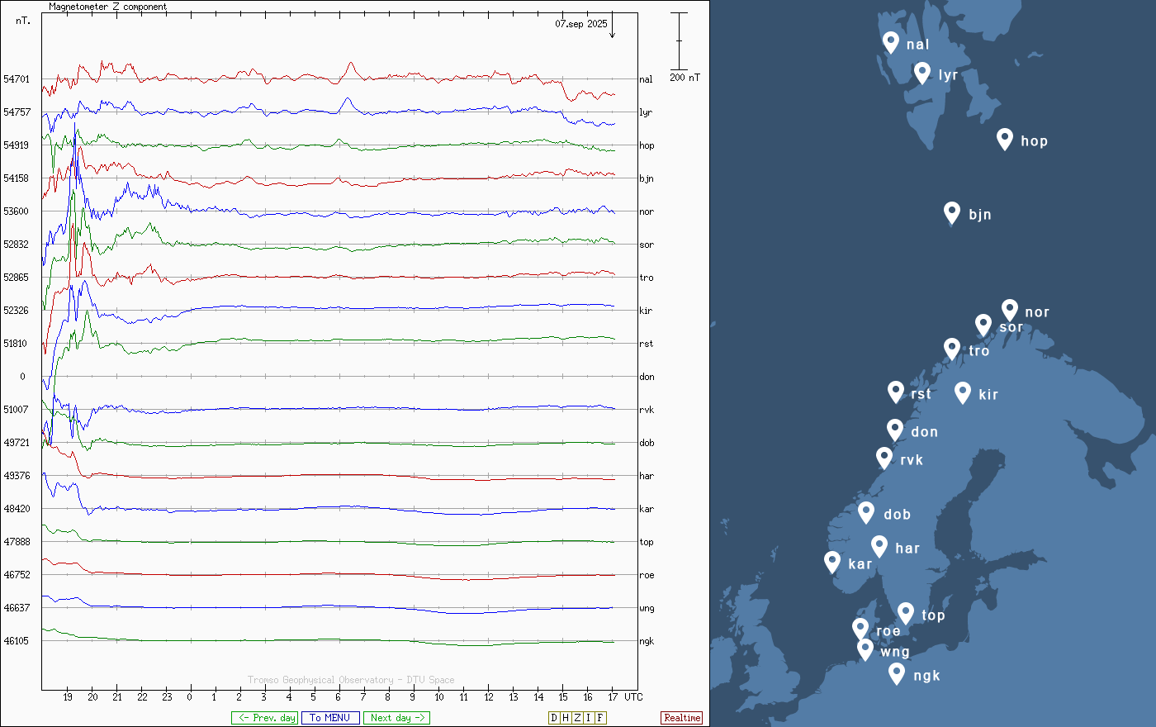Switch to D component view

click(x=554, y=718)
